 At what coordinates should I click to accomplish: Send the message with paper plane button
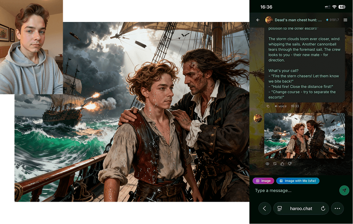(344, 190)
